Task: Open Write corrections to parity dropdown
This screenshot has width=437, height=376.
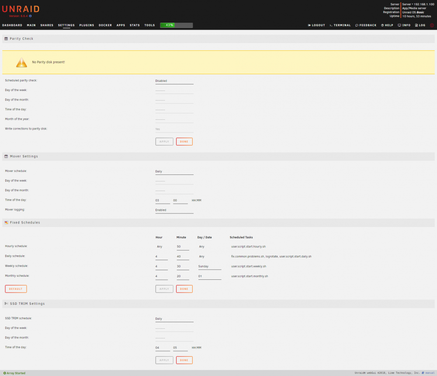Action: tap(174, 129)
